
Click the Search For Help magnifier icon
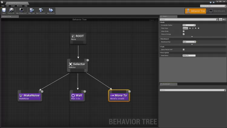225,6
